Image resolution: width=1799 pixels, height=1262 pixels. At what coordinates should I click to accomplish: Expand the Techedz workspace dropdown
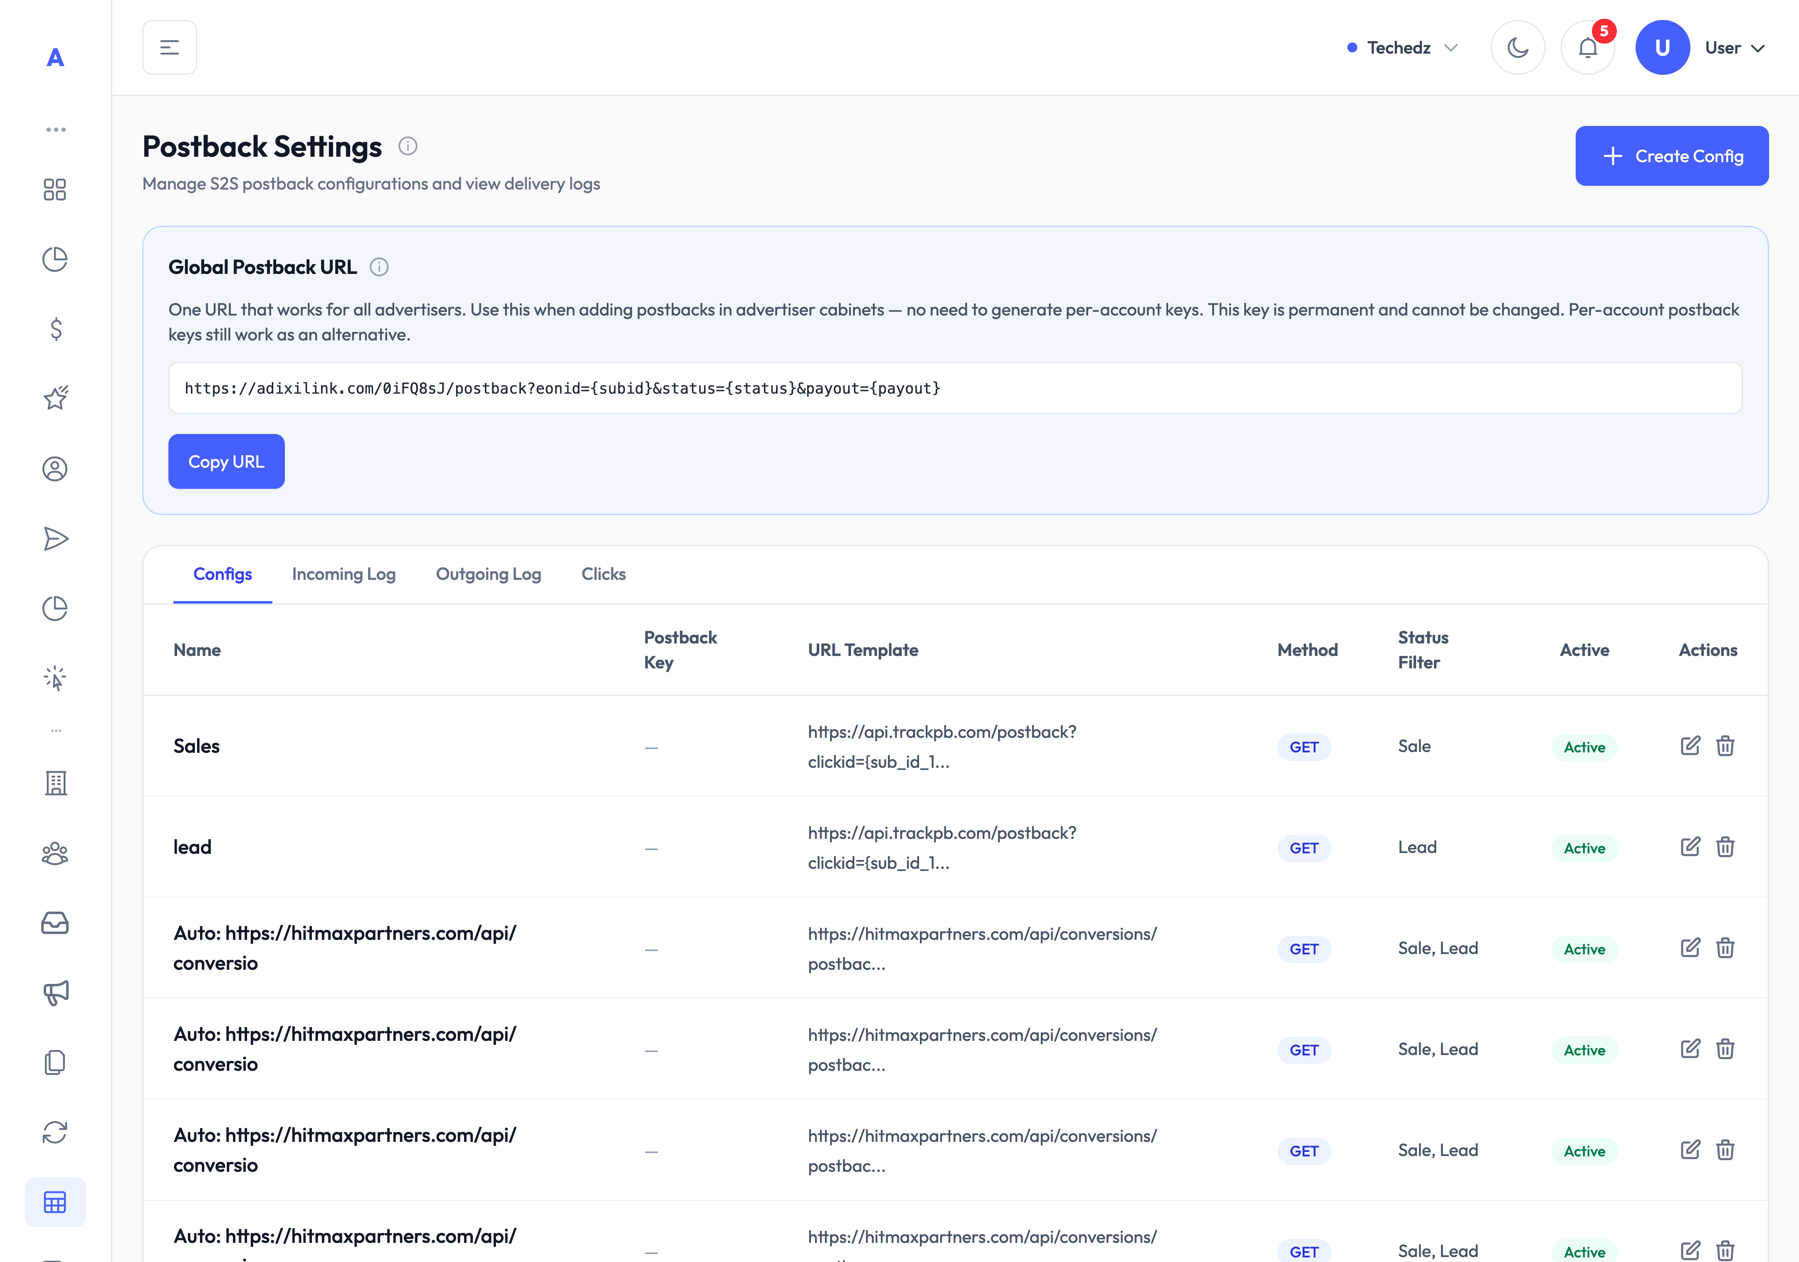tap(1403, 48)
